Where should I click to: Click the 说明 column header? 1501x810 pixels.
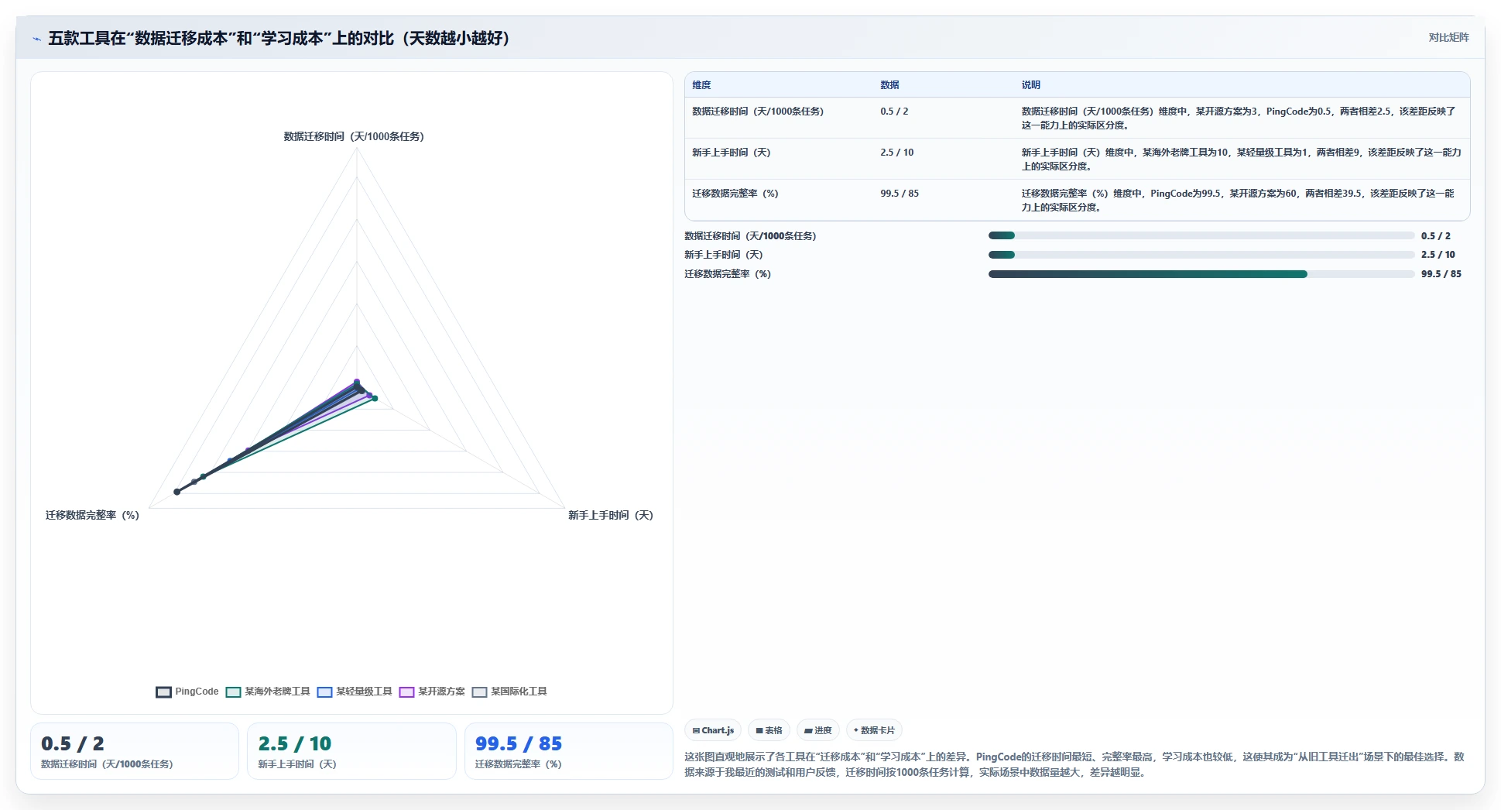point(1030,85)
